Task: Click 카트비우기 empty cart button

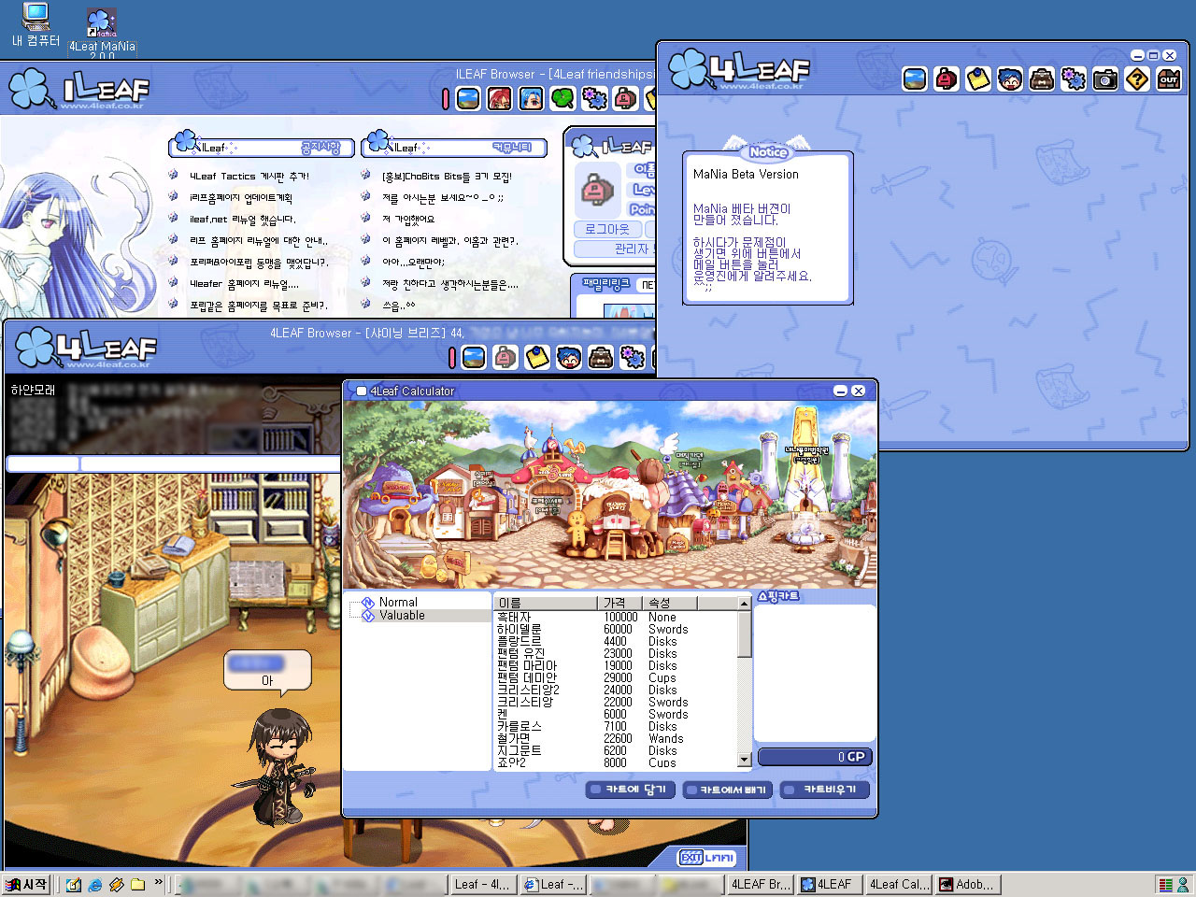Action: (x=825, y=790)
